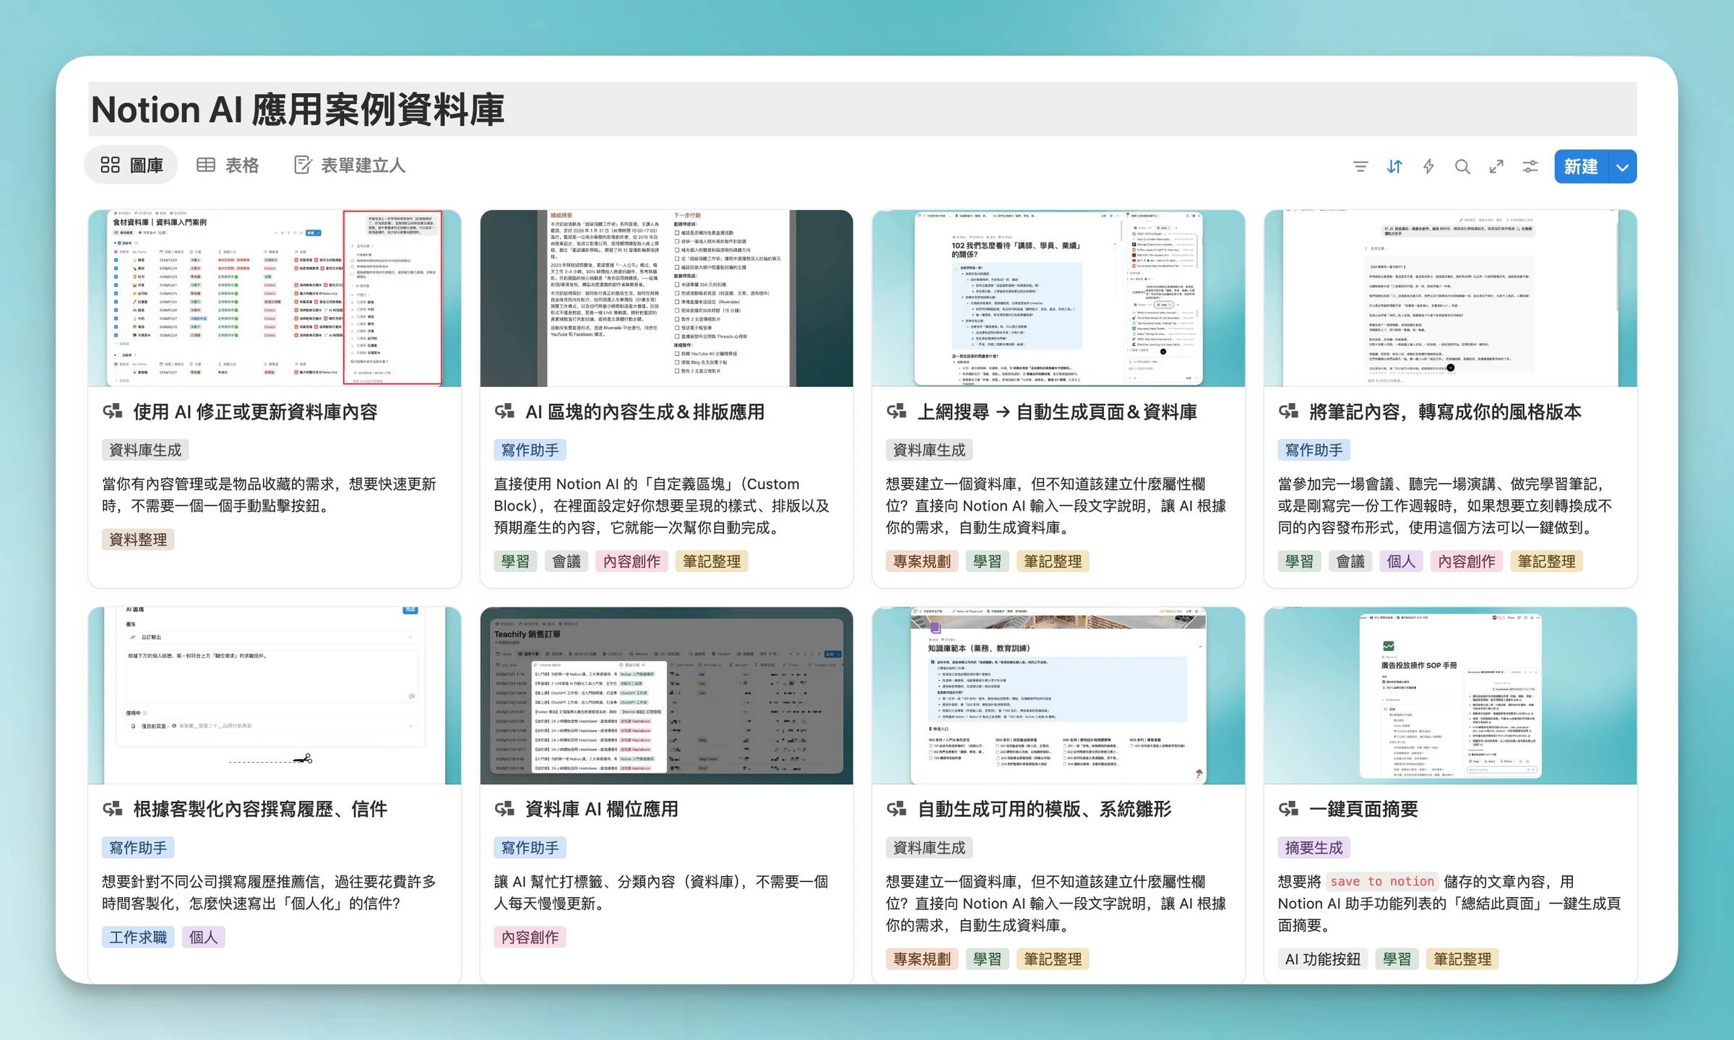
Task: Click the page icon beside 資料庫 AI 欄位應用
Action: pyautogui.click(x=504, y=809)
